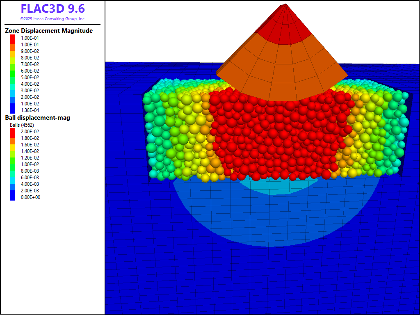Pick the dark blue 1.38E-04 zone swatch
This screenshot has height=315, width=420.
pos(13,110)
